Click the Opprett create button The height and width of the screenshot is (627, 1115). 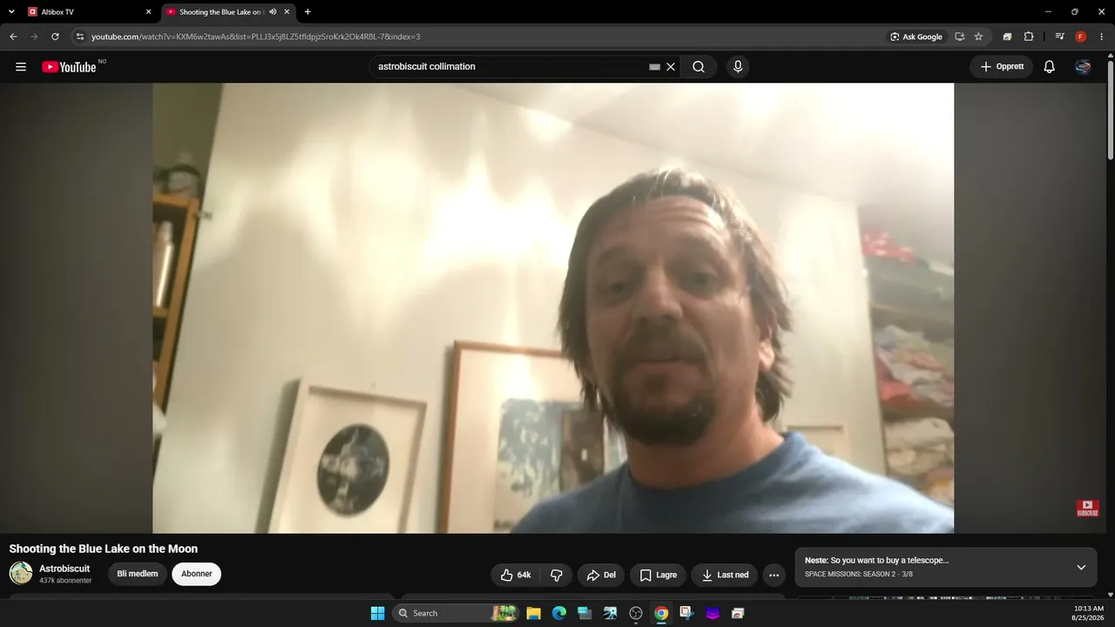(1002, 67)
